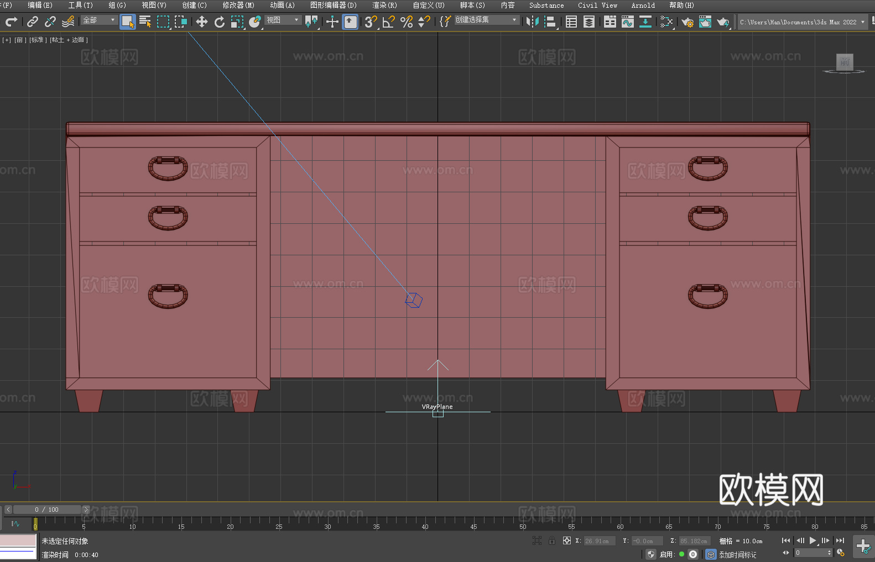Screen dimensions: 875x562
Task: Toggle the Ribbon display icon
Action: [x=610, y=22]
